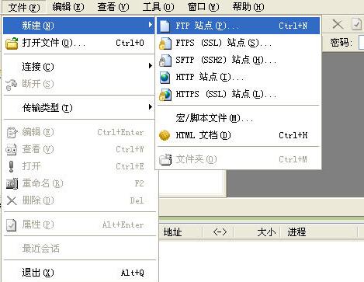Click the 属性 properties icon
The width and height of the screenshot is (364, 282).
pos(12,225)
